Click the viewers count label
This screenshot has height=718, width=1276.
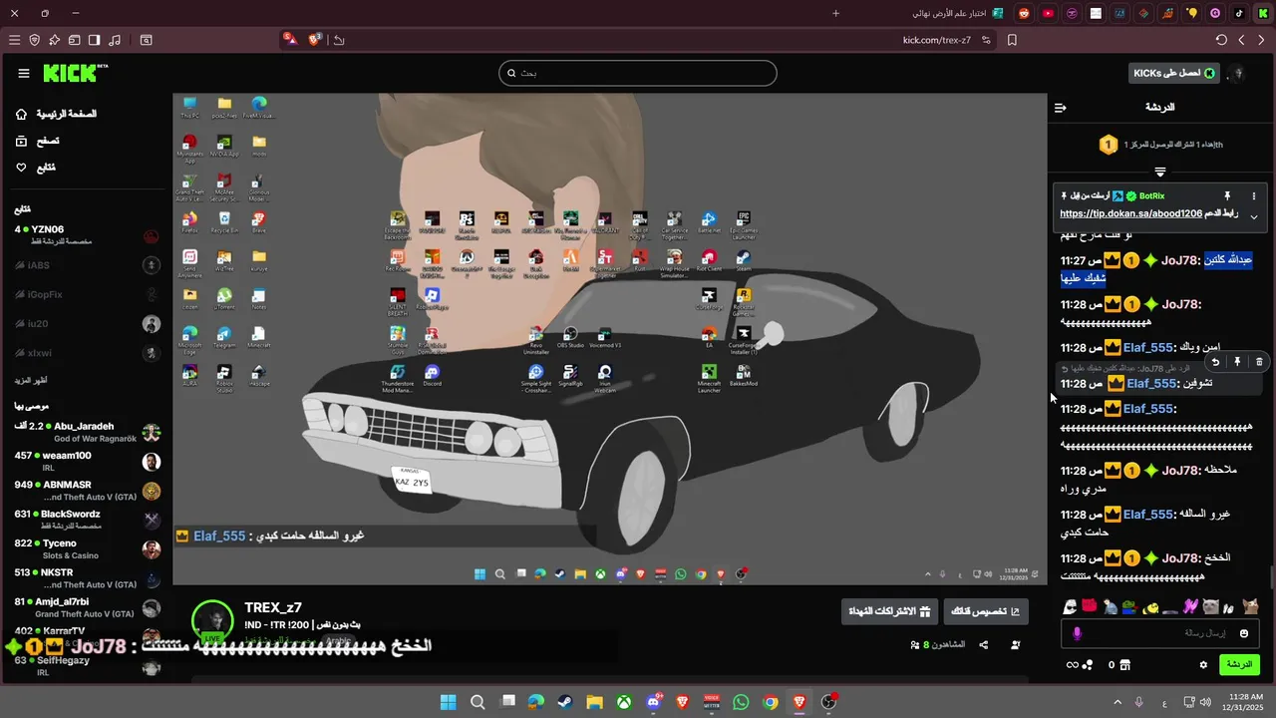pos(938,644)
